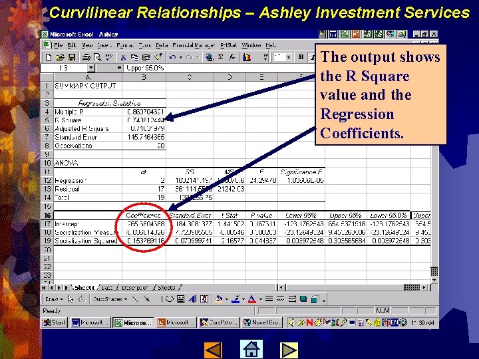Toggle Bold formatting button
The image size is (479, 359).
coord(301,57)
